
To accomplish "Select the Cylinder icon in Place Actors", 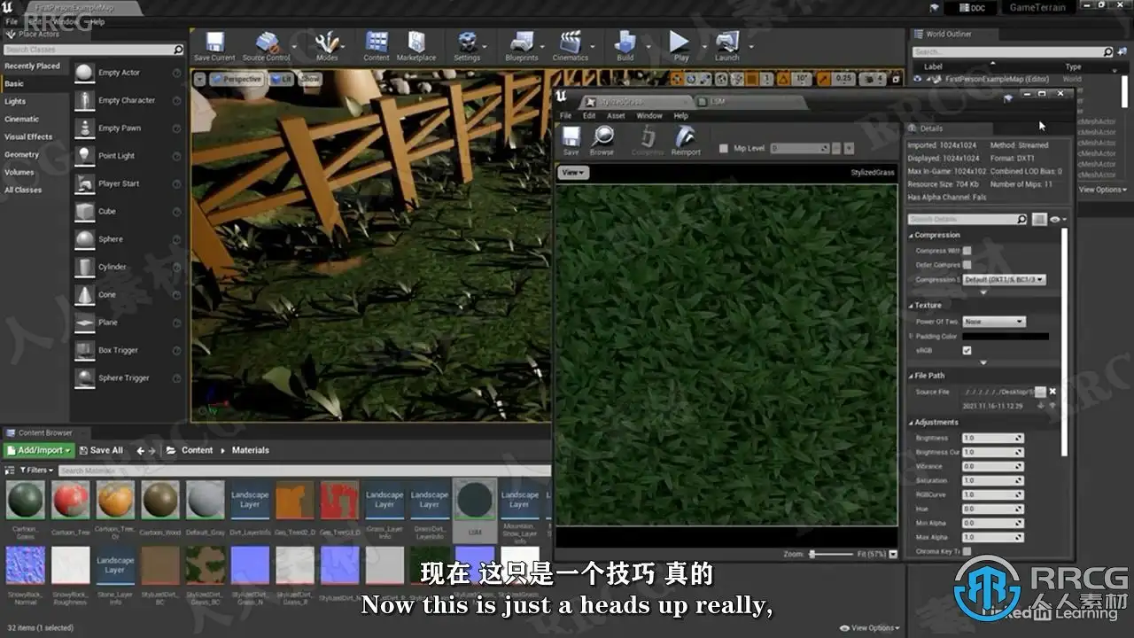I will coord(84,267).
